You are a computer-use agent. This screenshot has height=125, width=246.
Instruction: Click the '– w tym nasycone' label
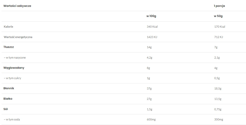pos(15,58)
